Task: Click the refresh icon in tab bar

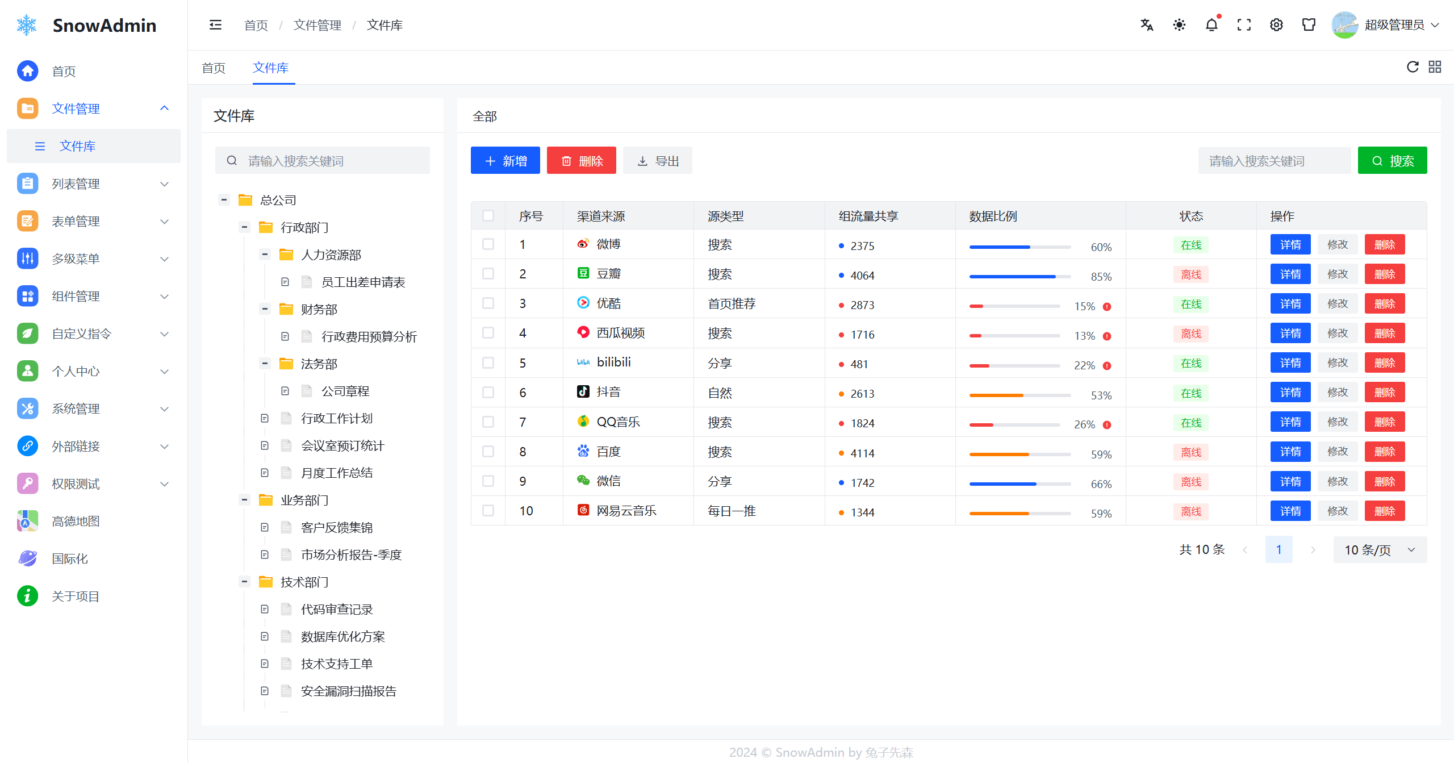Action: click(1413, 67)
